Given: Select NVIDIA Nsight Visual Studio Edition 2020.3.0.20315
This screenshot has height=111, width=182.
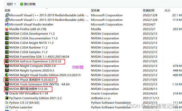Looking at the screenshot, I should pos(45,75).
